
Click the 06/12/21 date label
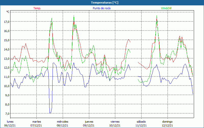[10, 125]
